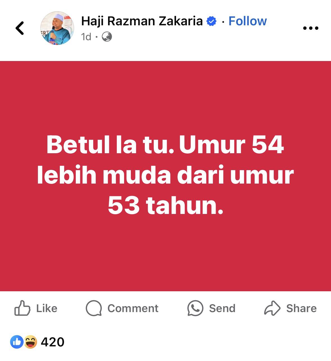
Task: Click the 1d post timestamp
Action: tap(86, 37)
